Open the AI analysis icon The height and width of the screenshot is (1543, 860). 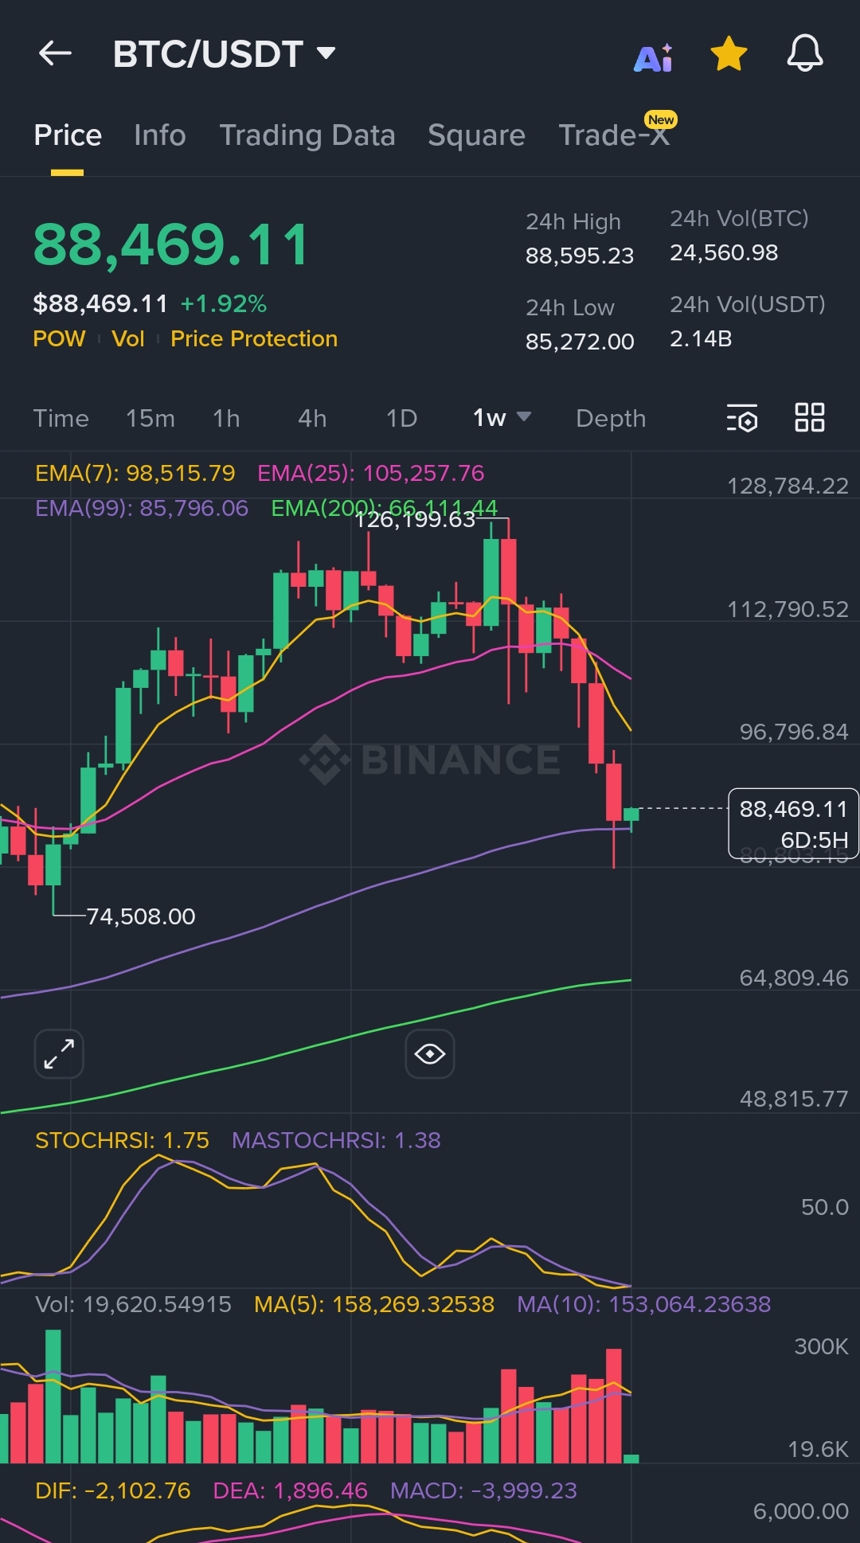tap(654, 57)
